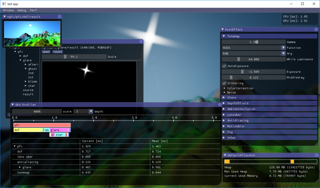Expand the AntiAliasing section
The image size is (320, 188).
click(x=269, y=120)
